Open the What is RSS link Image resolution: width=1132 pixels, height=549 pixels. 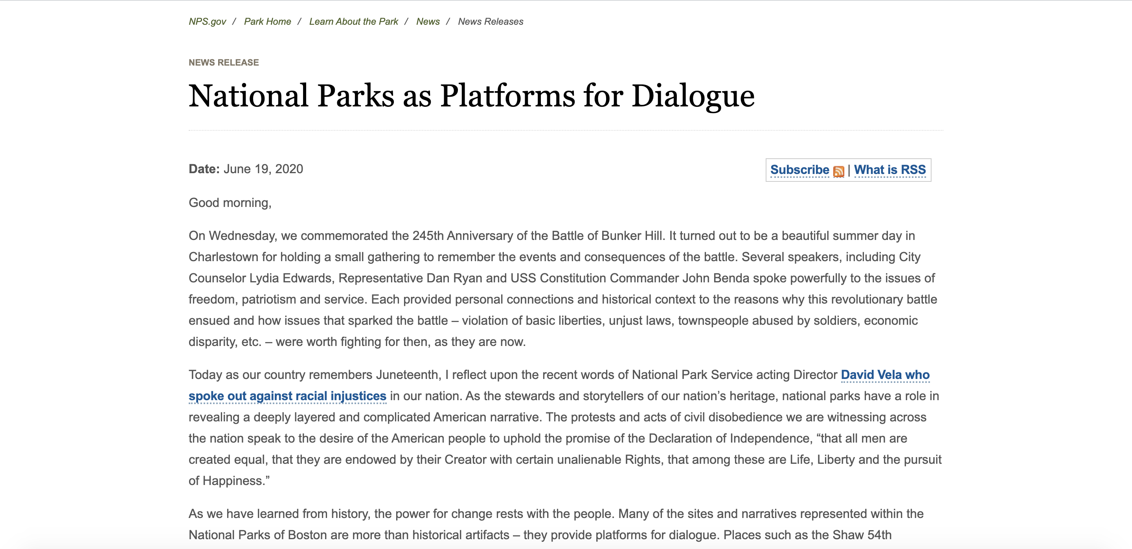(x=889, y=170)
